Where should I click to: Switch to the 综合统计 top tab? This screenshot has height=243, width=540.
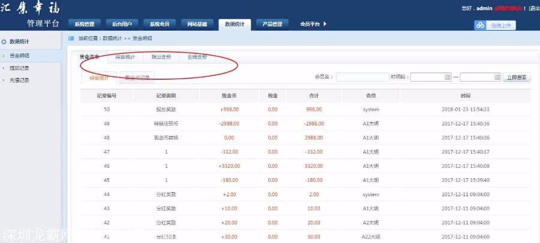125,57
